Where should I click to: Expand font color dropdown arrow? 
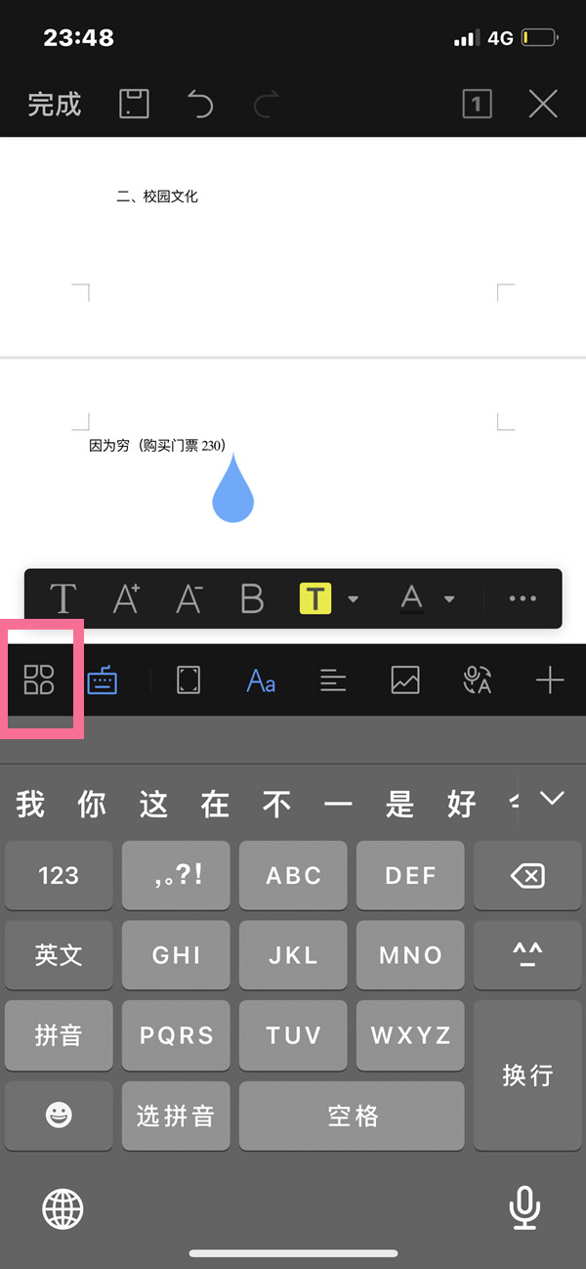pyautogui.click(x=449, y=598)
